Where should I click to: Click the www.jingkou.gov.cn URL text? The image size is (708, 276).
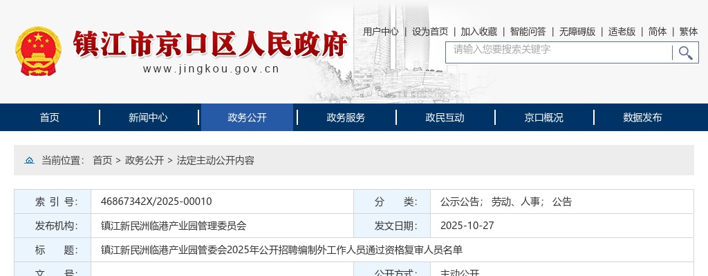212,69
